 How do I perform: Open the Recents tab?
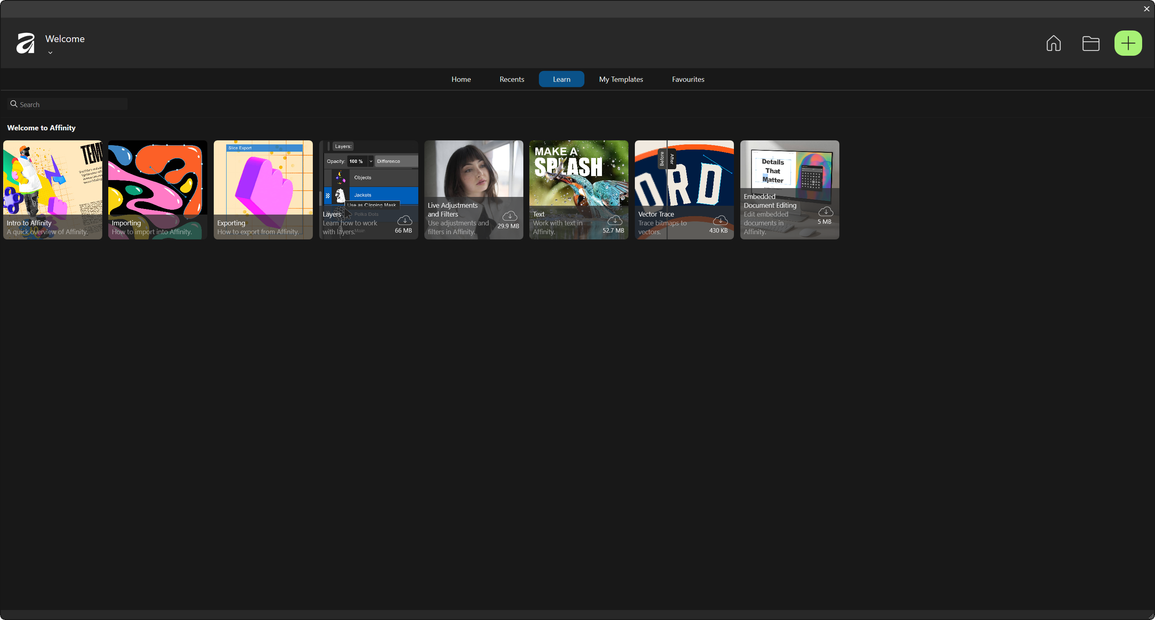click(511, 79)
